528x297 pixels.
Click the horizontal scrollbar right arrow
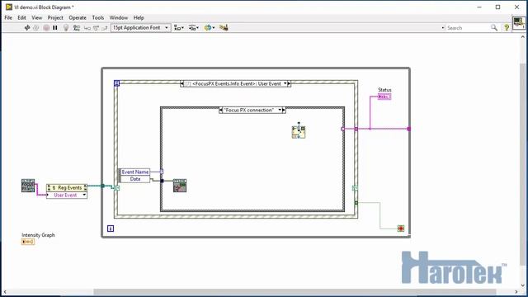[516, 291]
